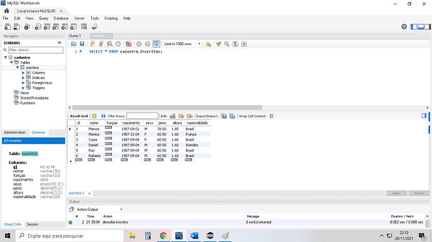Save the SQL script with disk icon
Image resolution: width=432 pixels, height=242 pixels.
(x=82, y=44)
